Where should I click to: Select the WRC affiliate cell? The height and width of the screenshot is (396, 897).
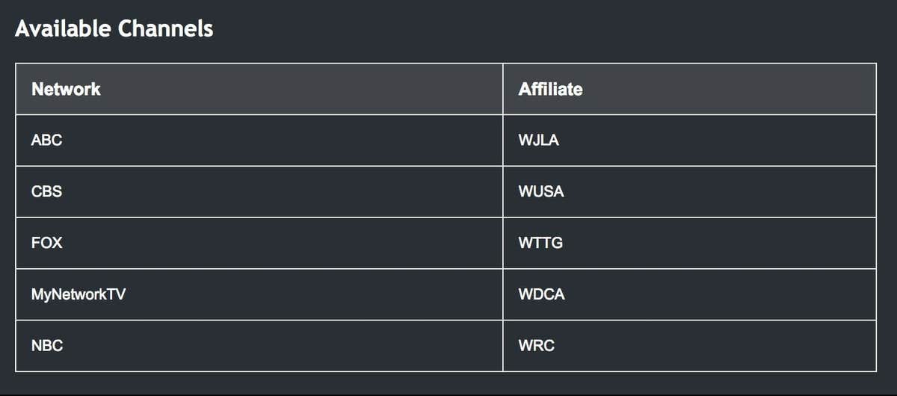coord(536,346)
